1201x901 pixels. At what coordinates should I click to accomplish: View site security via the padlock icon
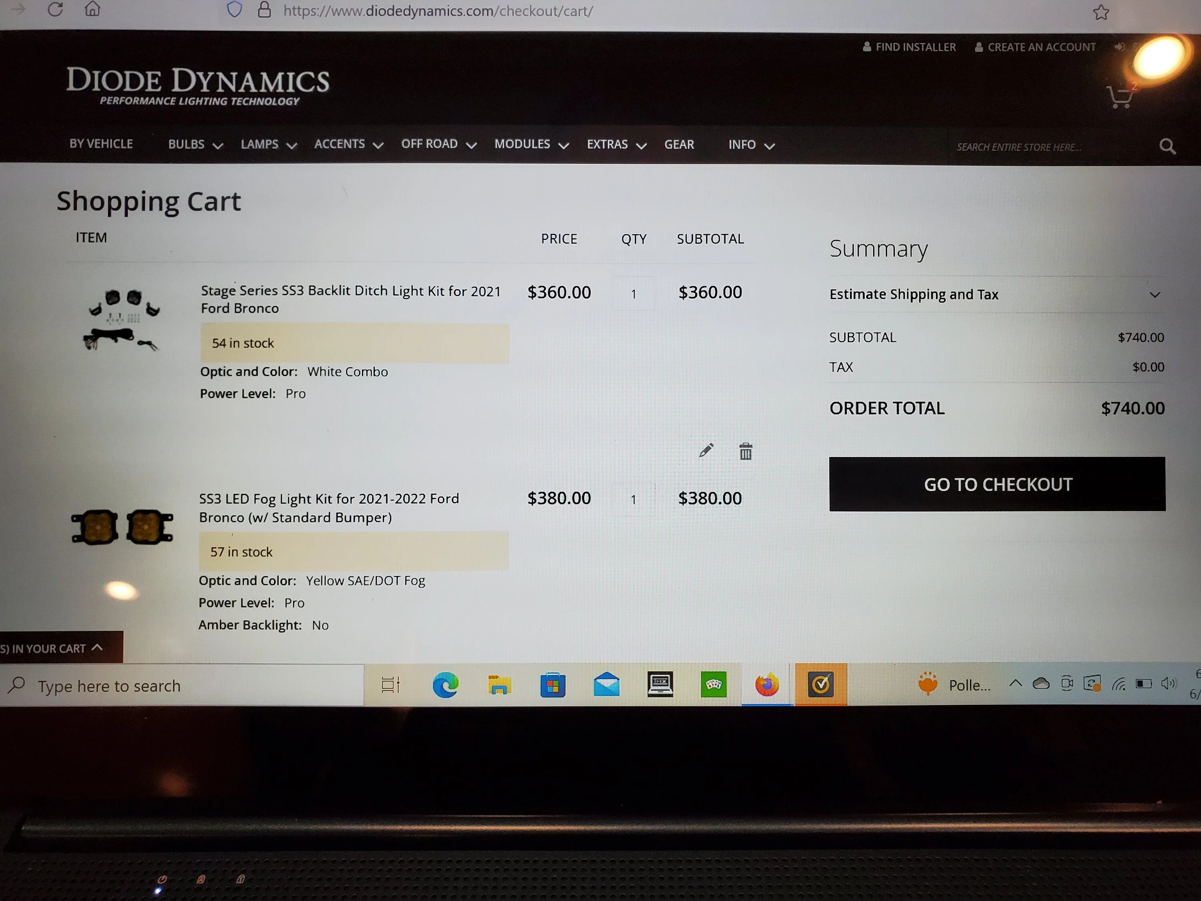coord(264,9)
